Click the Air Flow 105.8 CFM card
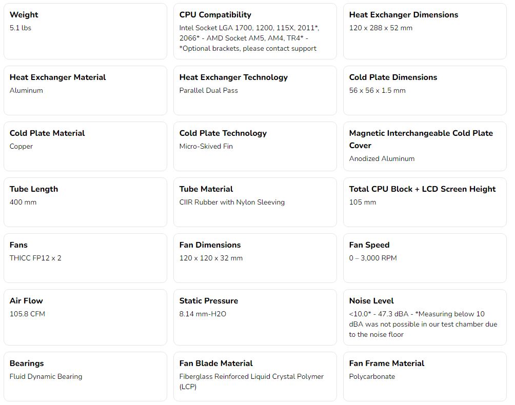 (85, 317)
